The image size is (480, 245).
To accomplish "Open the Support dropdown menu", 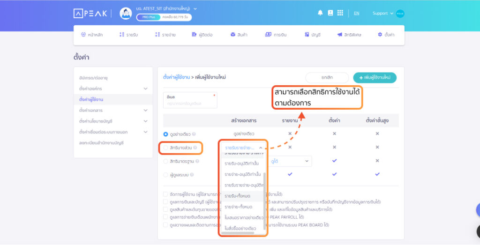I will tap(383, 14).
